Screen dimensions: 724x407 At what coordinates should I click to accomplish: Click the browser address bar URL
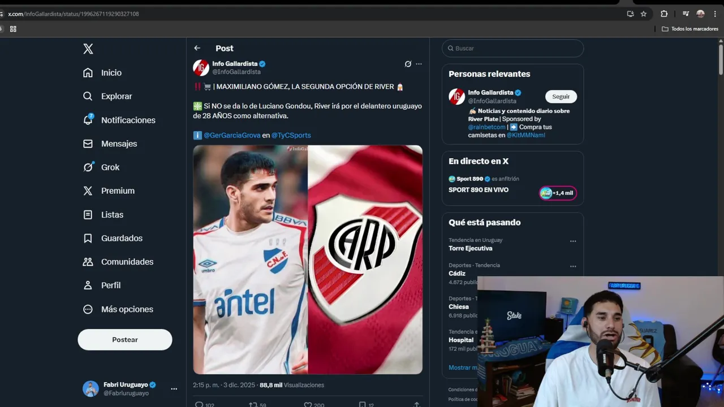(74, 14)
